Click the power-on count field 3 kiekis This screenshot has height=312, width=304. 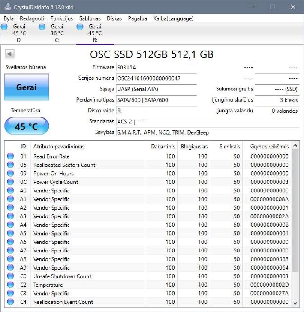tap(277, 100)
